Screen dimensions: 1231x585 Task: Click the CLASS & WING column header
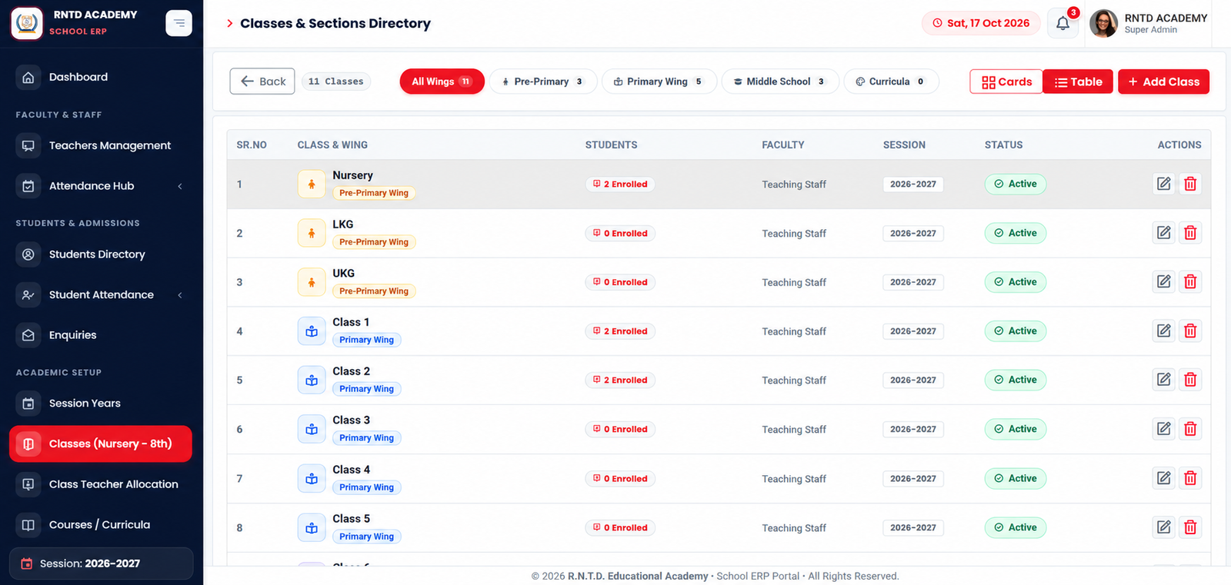click(x=332, y=145)
